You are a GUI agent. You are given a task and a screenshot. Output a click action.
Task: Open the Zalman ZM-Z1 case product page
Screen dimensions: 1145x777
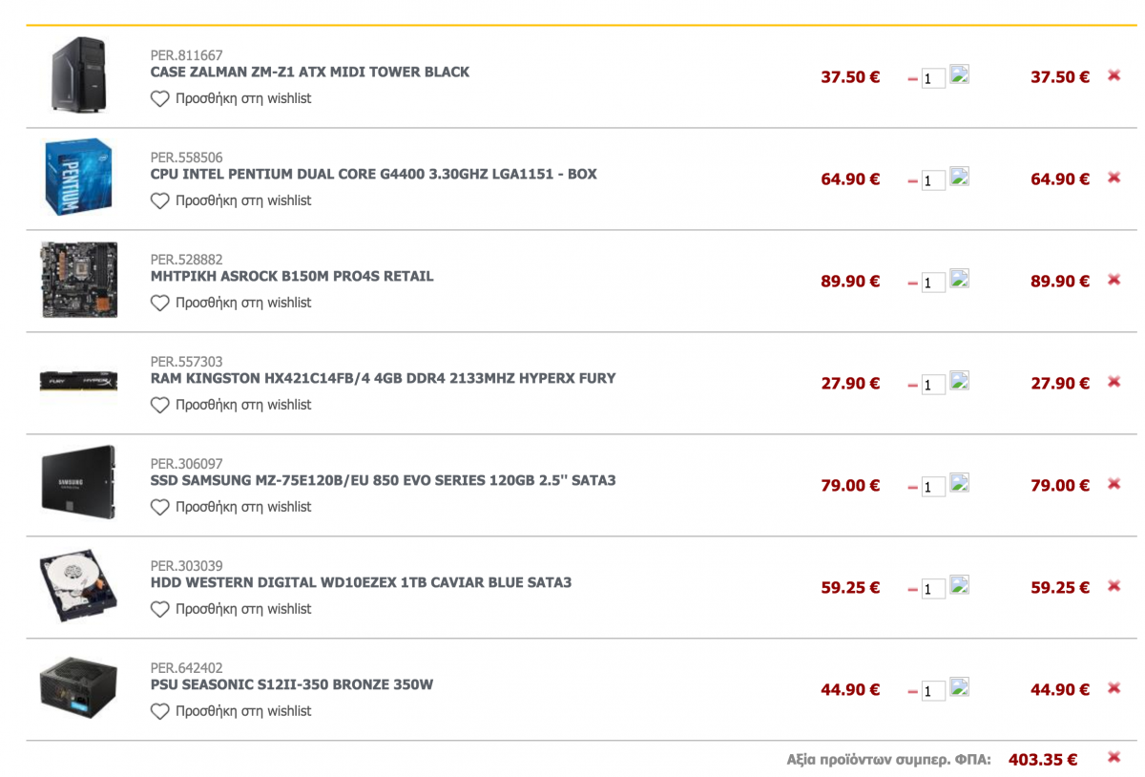310,72
